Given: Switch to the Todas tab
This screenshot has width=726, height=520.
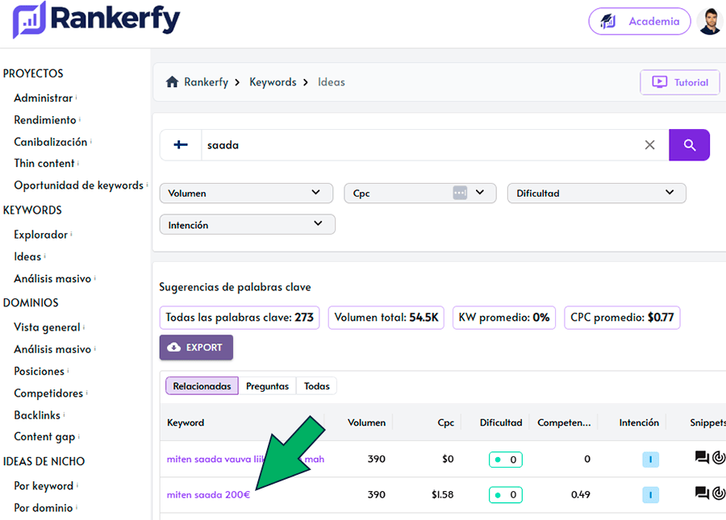Looking at the screenshot, I should click(x=317, y=386).
